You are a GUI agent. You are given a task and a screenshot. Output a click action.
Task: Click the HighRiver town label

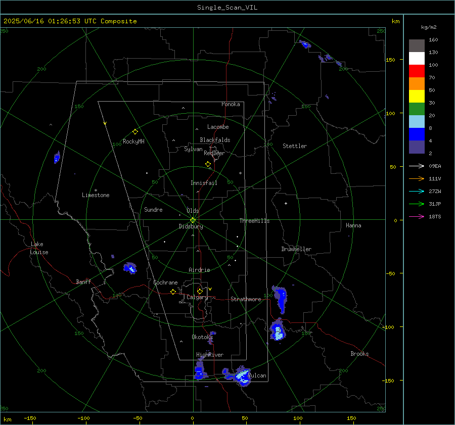[x=210, y=355]
